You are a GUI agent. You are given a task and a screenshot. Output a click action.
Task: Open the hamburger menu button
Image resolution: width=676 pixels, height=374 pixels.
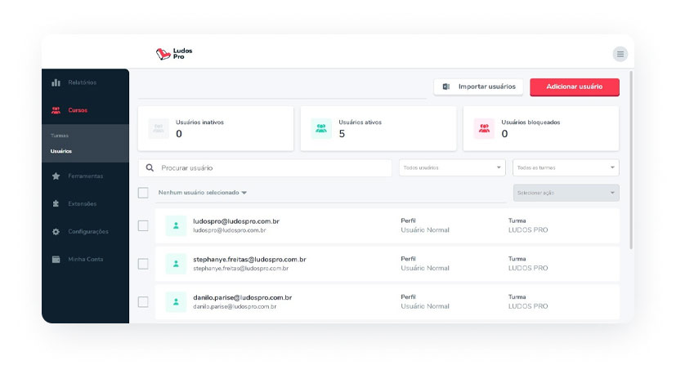tap(620, 54)
